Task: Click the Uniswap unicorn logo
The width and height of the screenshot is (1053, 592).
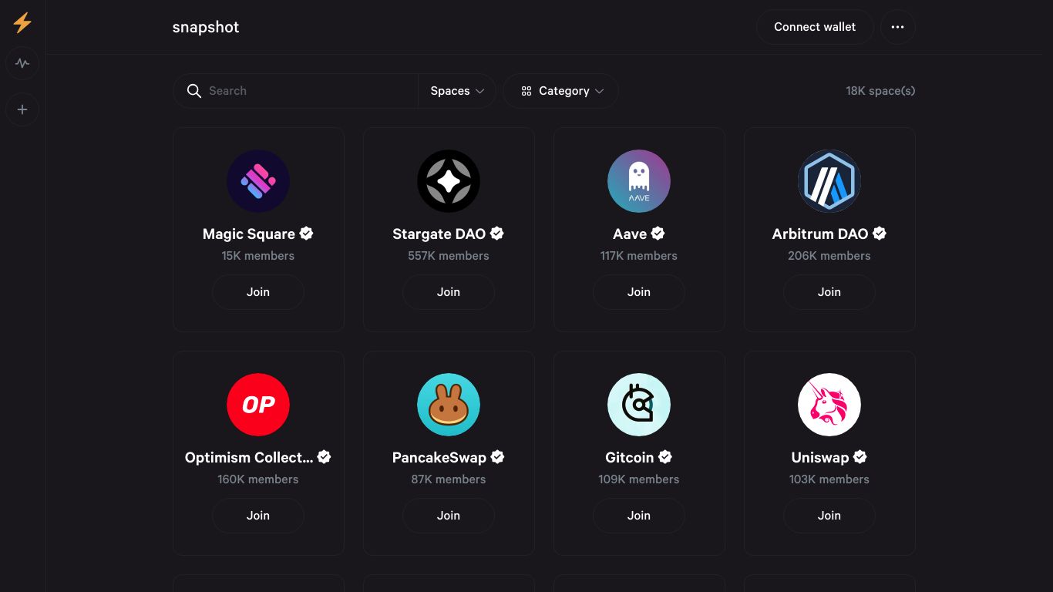Action: point(829,404)
